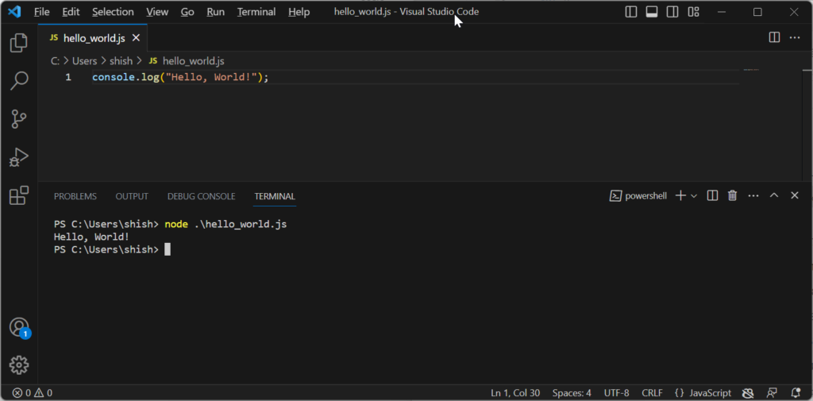Open the Help menu
The image size is (813, 401).
pos(299,11)
